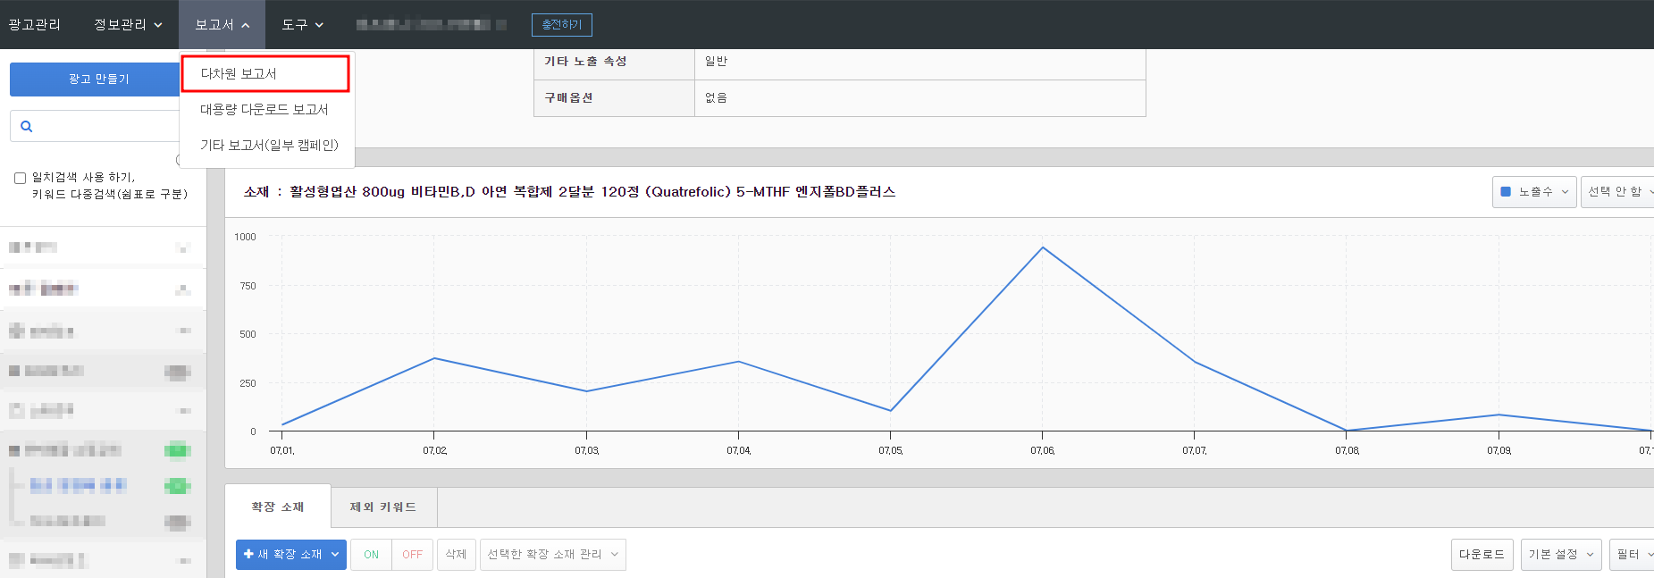Open the 도구 dropdown menu

(302, 24)
